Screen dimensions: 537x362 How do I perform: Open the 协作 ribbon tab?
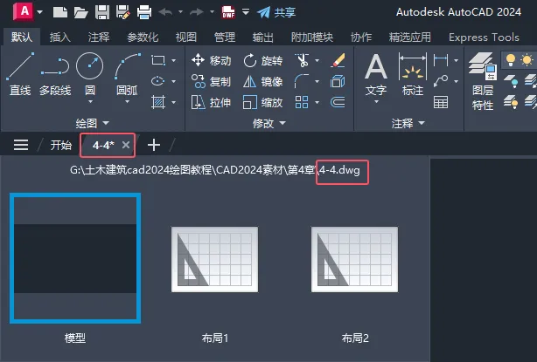pos(361,37)
